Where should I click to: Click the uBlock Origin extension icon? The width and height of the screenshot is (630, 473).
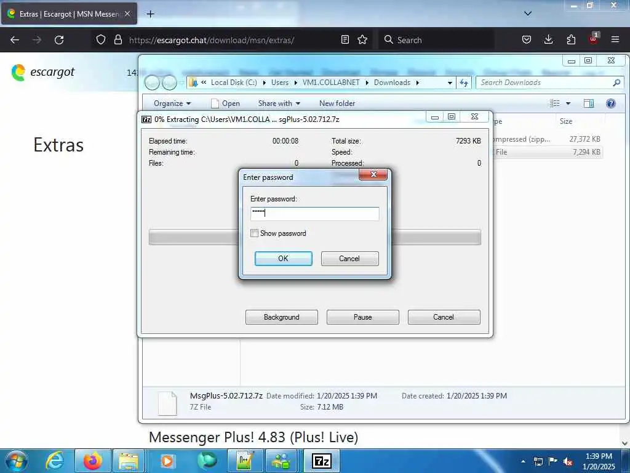[594, 39]
